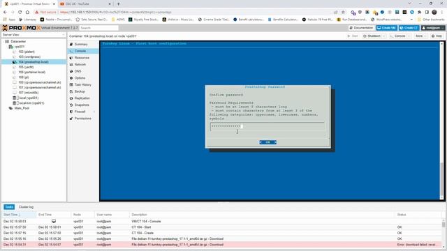Screen dimensions: 447x251
Task: Sort tasks by Start Time column
Action: click(19, 215)
